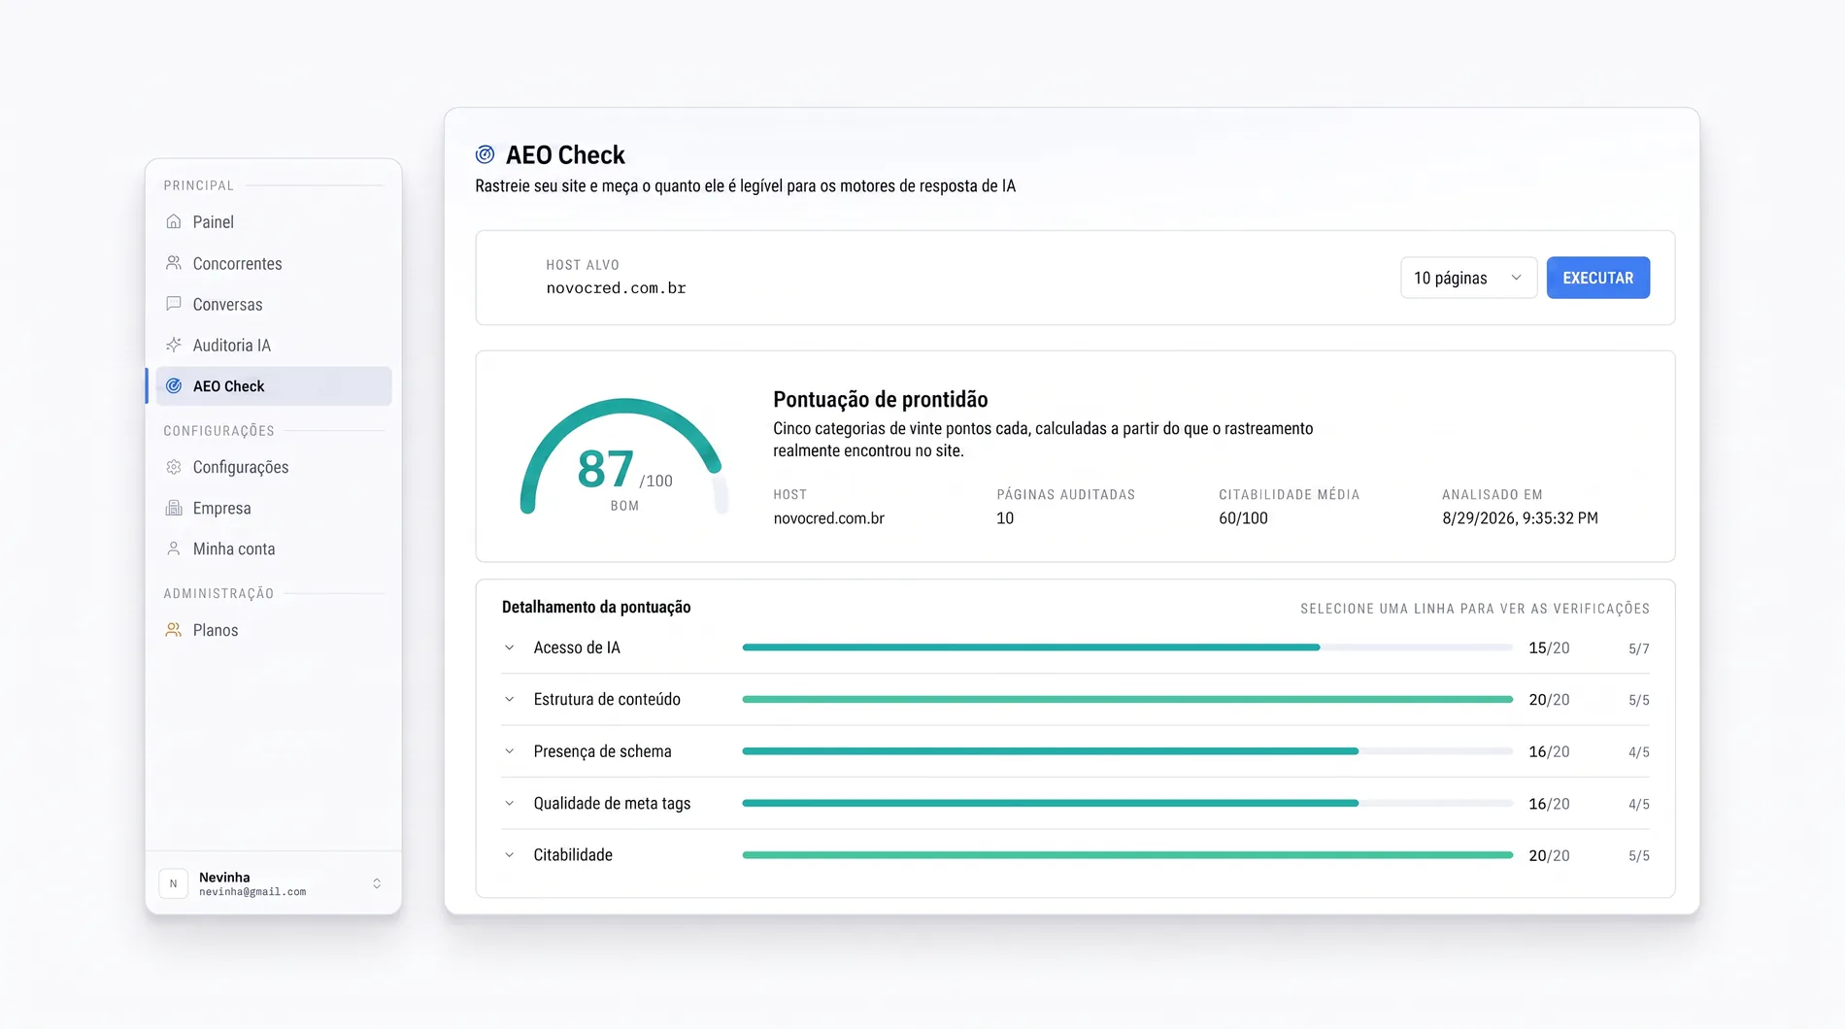1845x1029 pixels.
Task: Click the Minha conta person icon
Action: [174, 548]
